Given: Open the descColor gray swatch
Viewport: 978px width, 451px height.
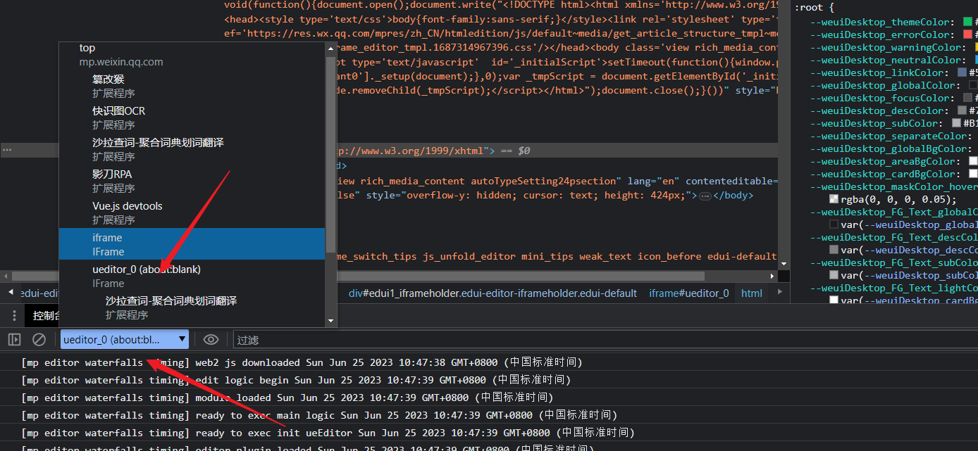Looking at the screenshot, I should point(962,110).
